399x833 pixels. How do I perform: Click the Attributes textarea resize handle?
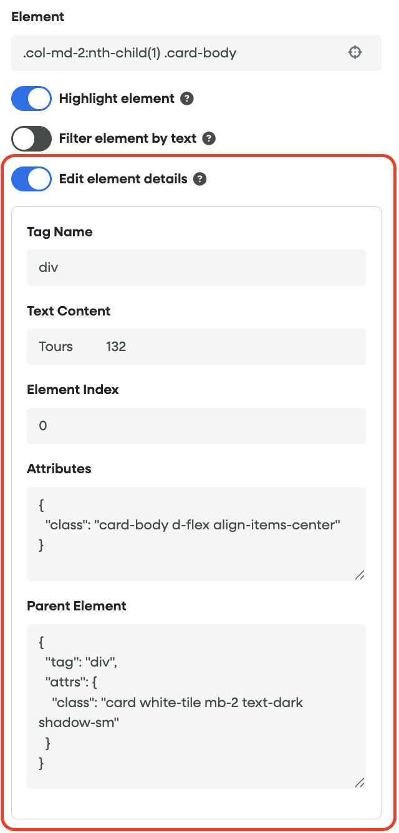359,574
